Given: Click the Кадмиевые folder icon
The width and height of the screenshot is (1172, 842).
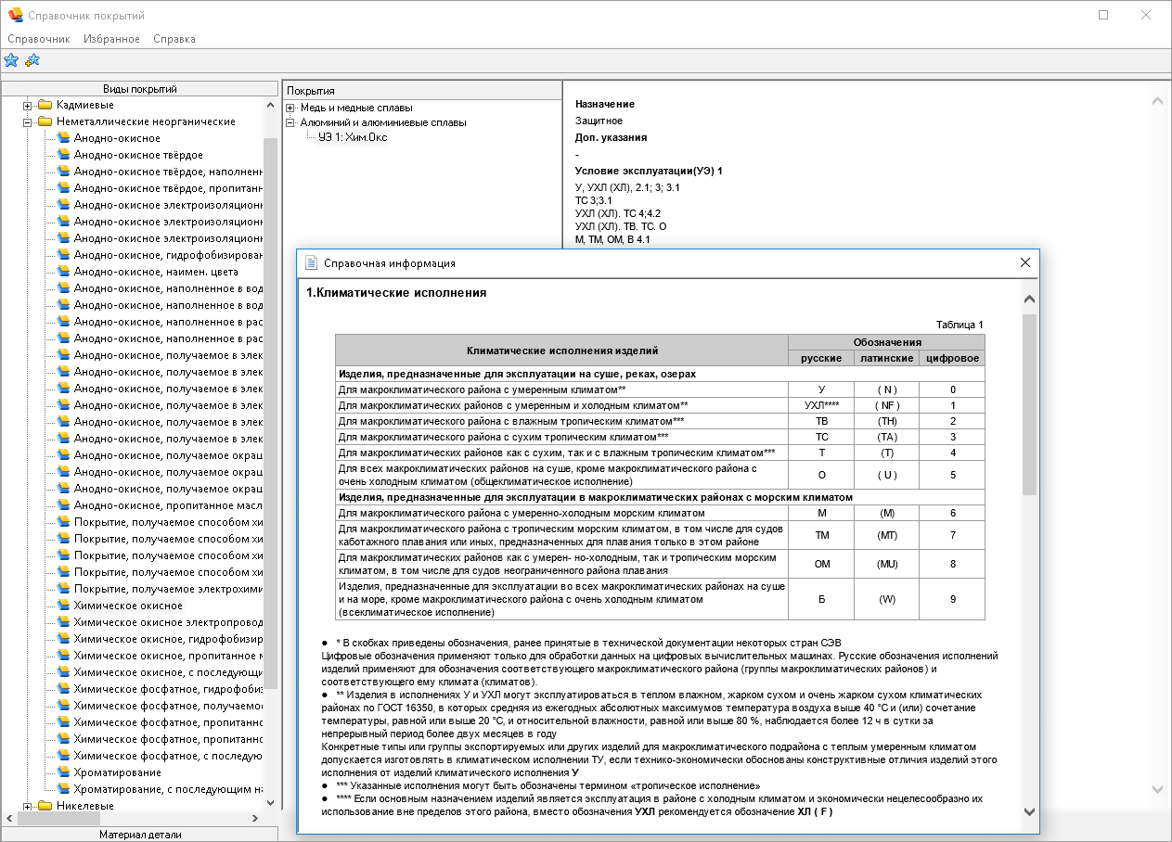Looking at the screenshot, I should (45, 105).
